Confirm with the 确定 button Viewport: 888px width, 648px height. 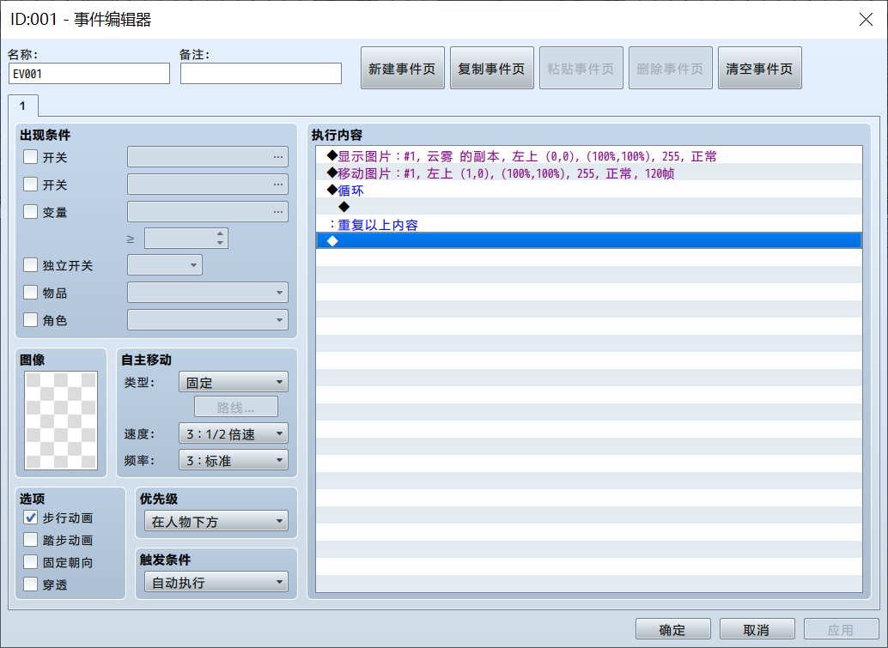[x=672, y=629]
